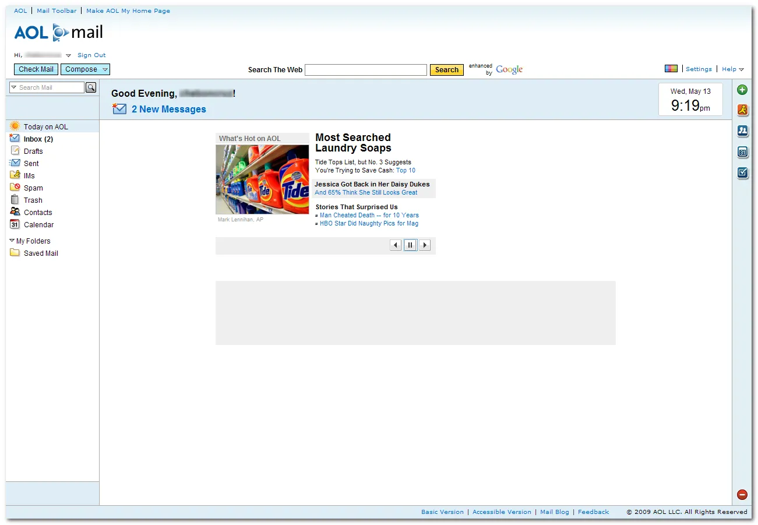The width and height of the screenshot is (758, 525).
Task: Select Mail Toolbar at the top
Action: (57, 10)
